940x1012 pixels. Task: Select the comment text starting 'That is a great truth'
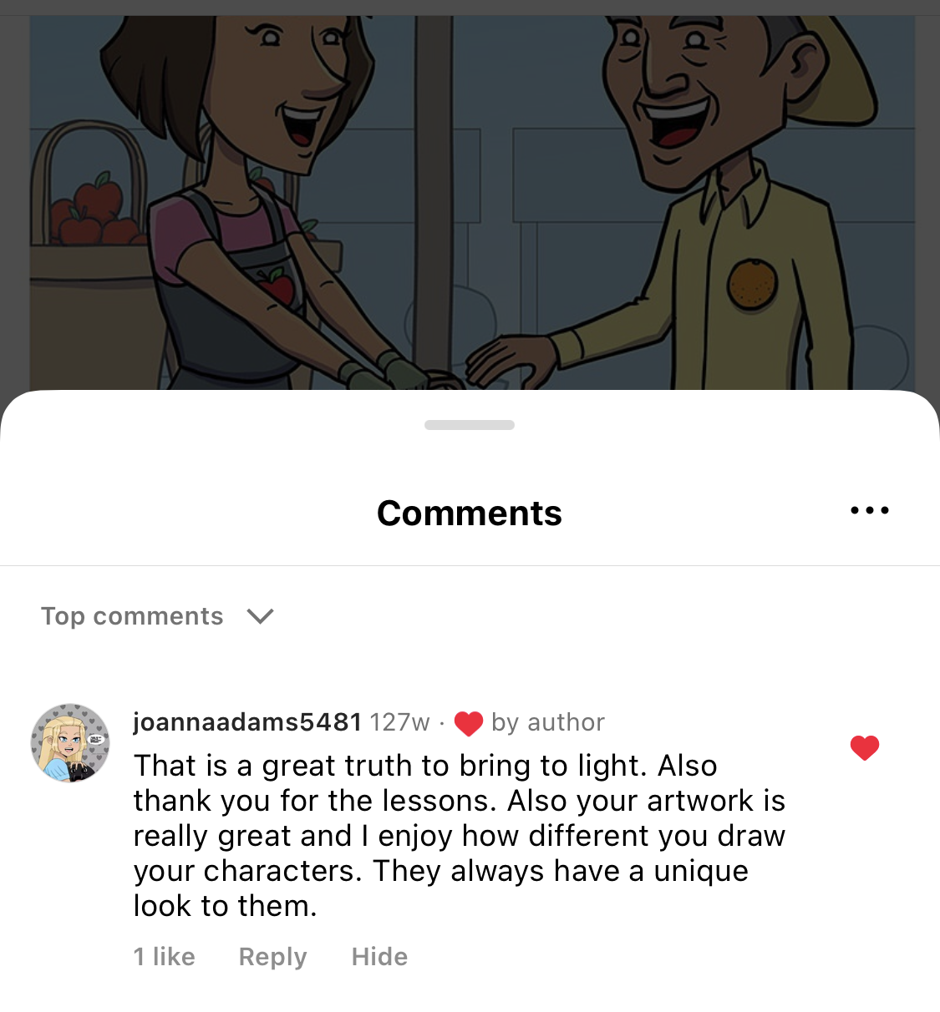(460, 835)
